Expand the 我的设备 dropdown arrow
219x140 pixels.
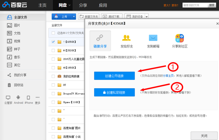[x=147, y=17]
